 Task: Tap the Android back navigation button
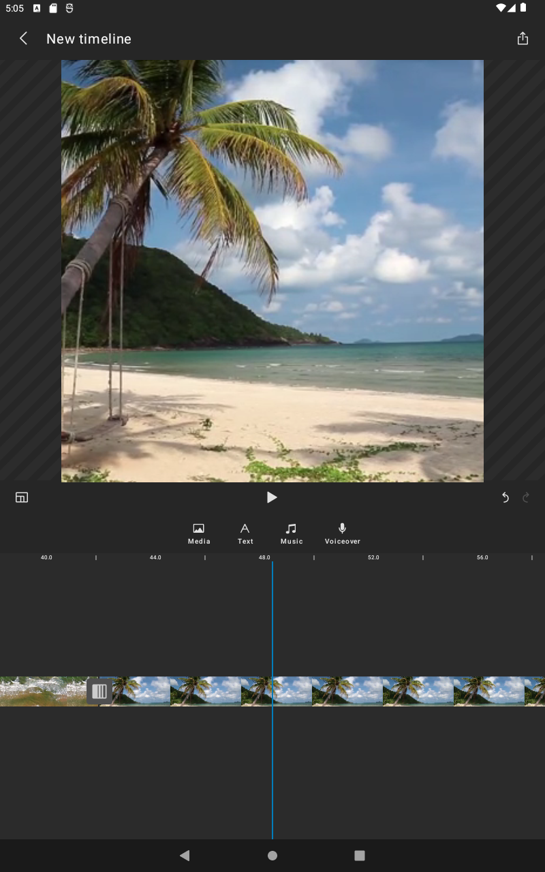pos(185,856)
